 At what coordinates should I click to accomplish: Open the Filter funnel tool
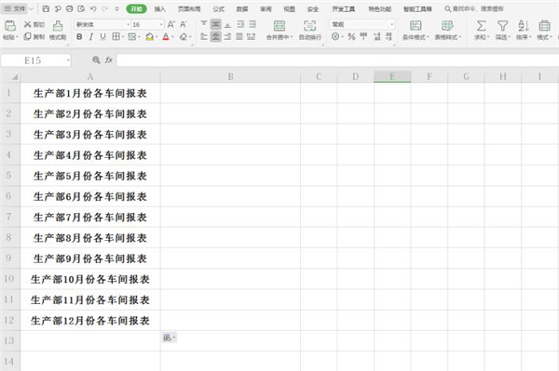pos(503,26)
